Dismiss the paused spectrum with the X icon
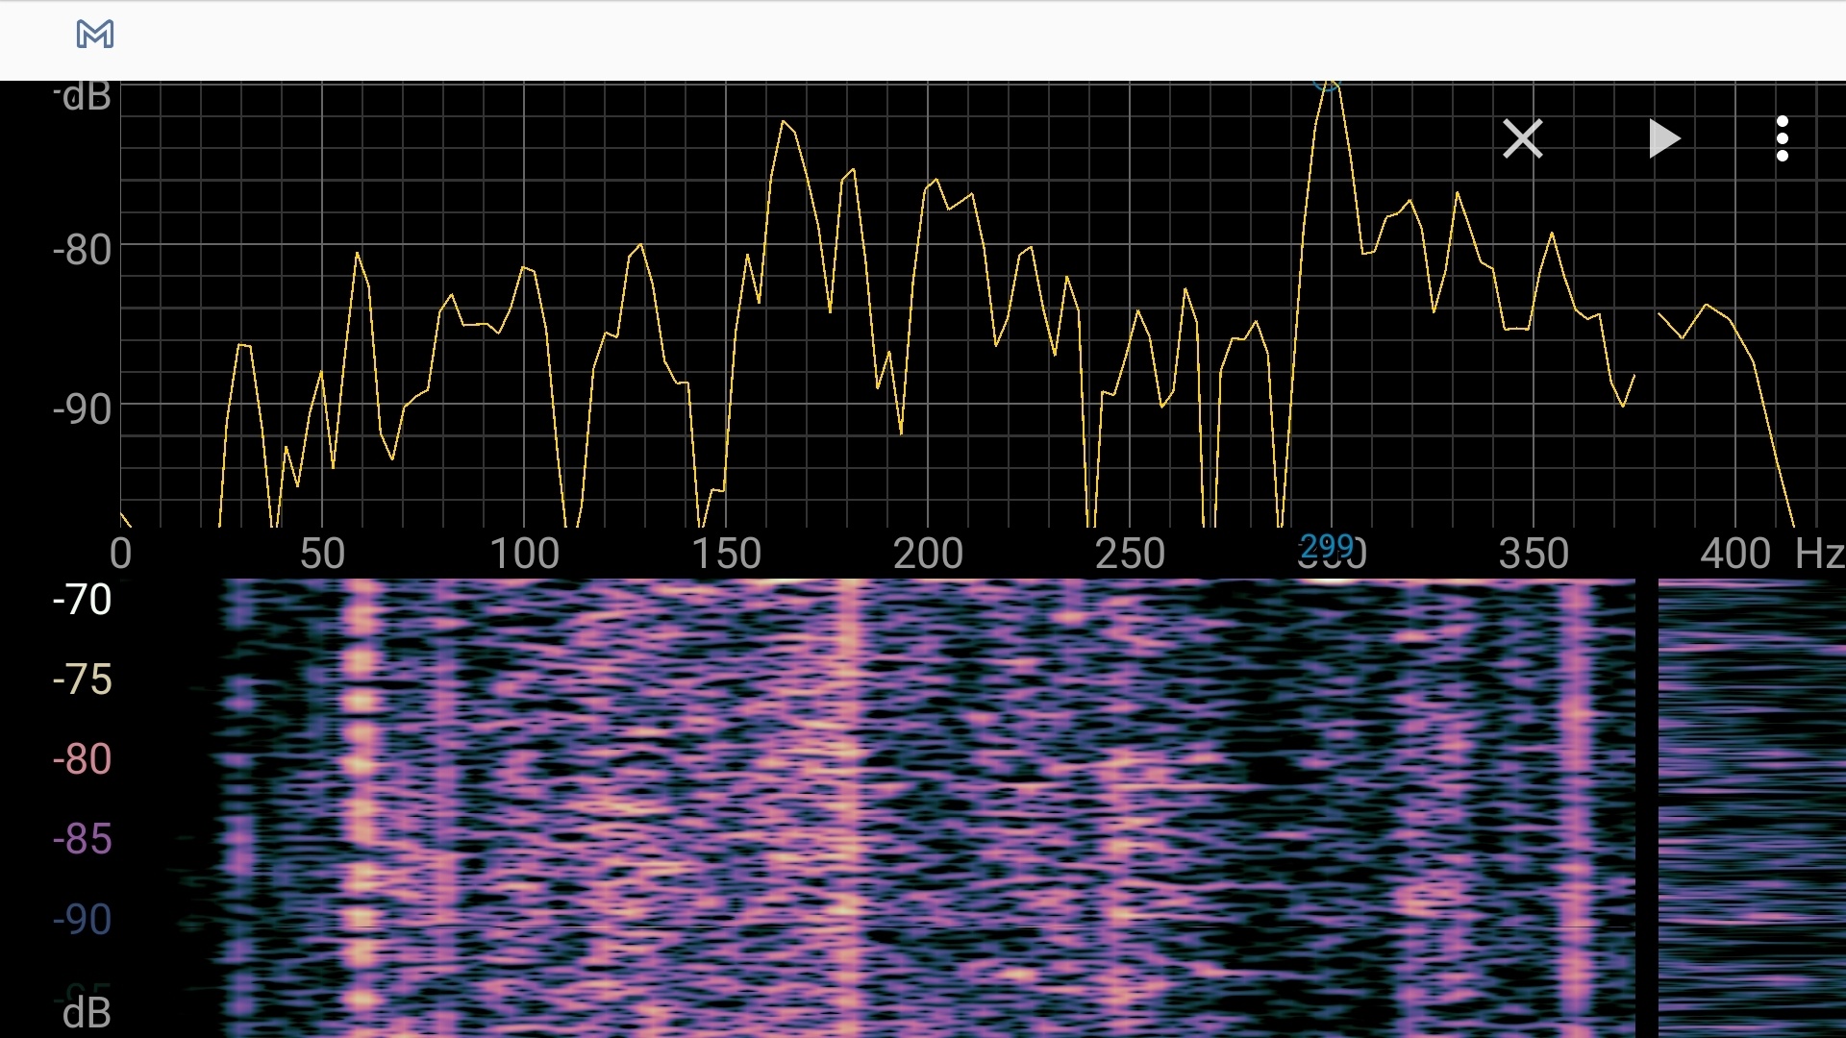 point(1523,139)
